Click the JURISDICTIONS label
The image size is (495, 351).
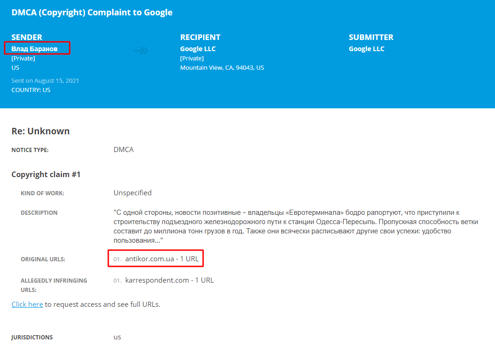click(32, 338)
